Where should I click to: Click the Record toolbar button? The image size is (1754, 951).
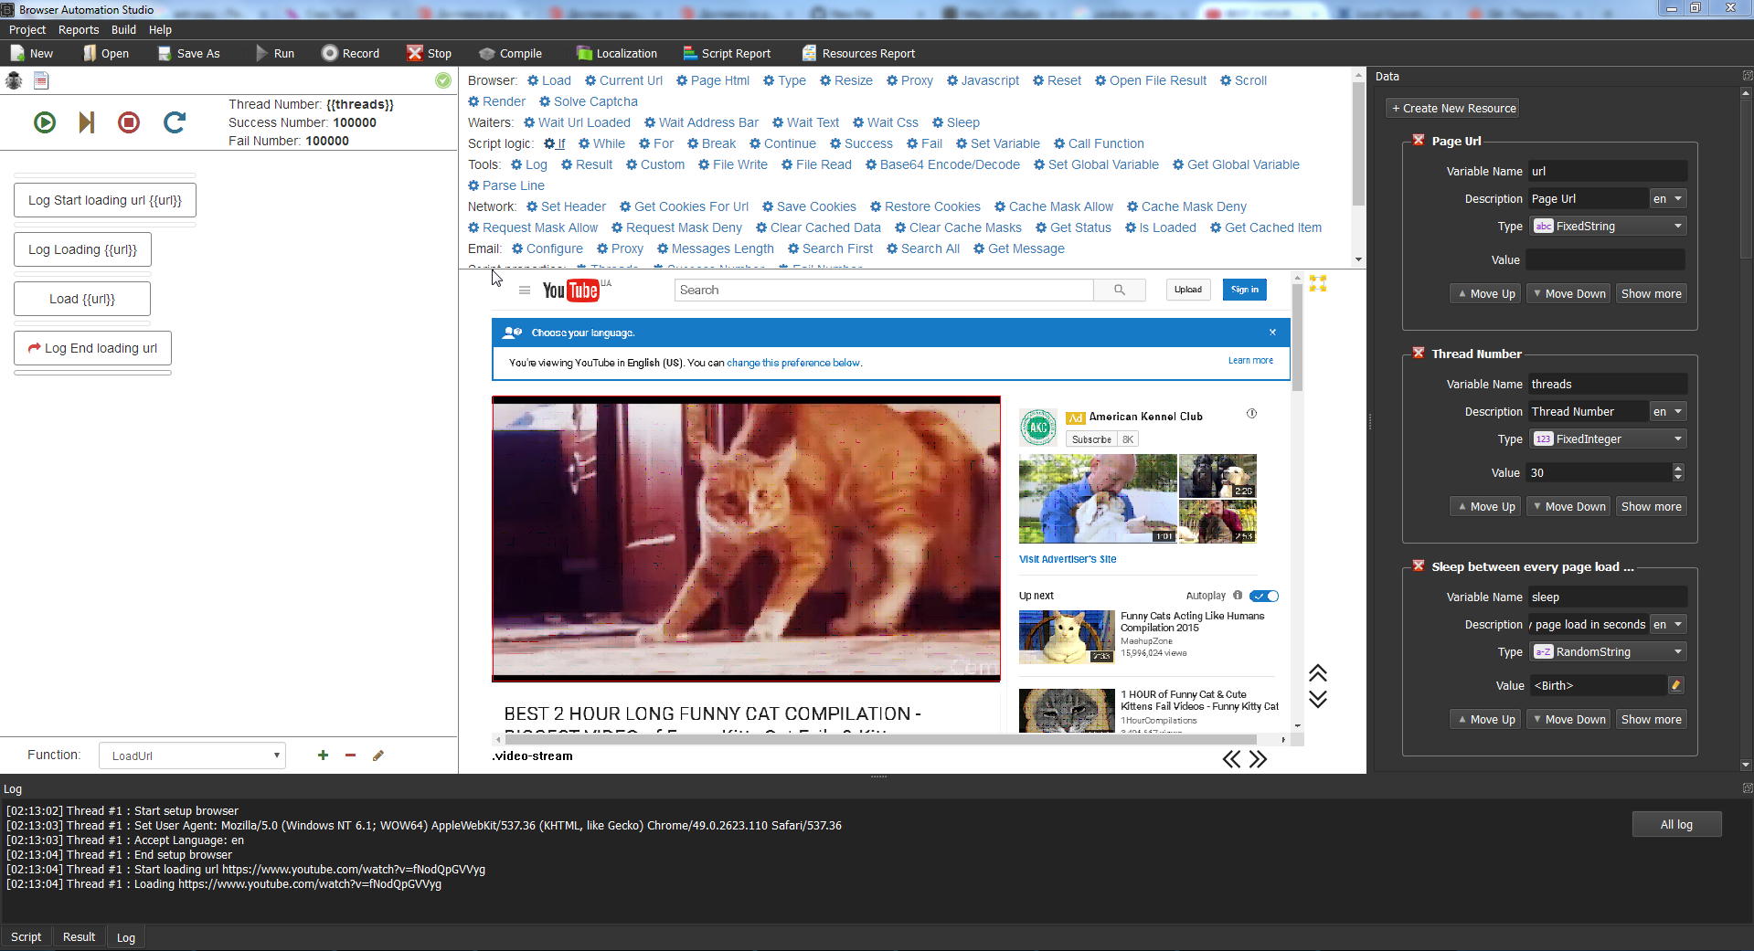[350, 53]
